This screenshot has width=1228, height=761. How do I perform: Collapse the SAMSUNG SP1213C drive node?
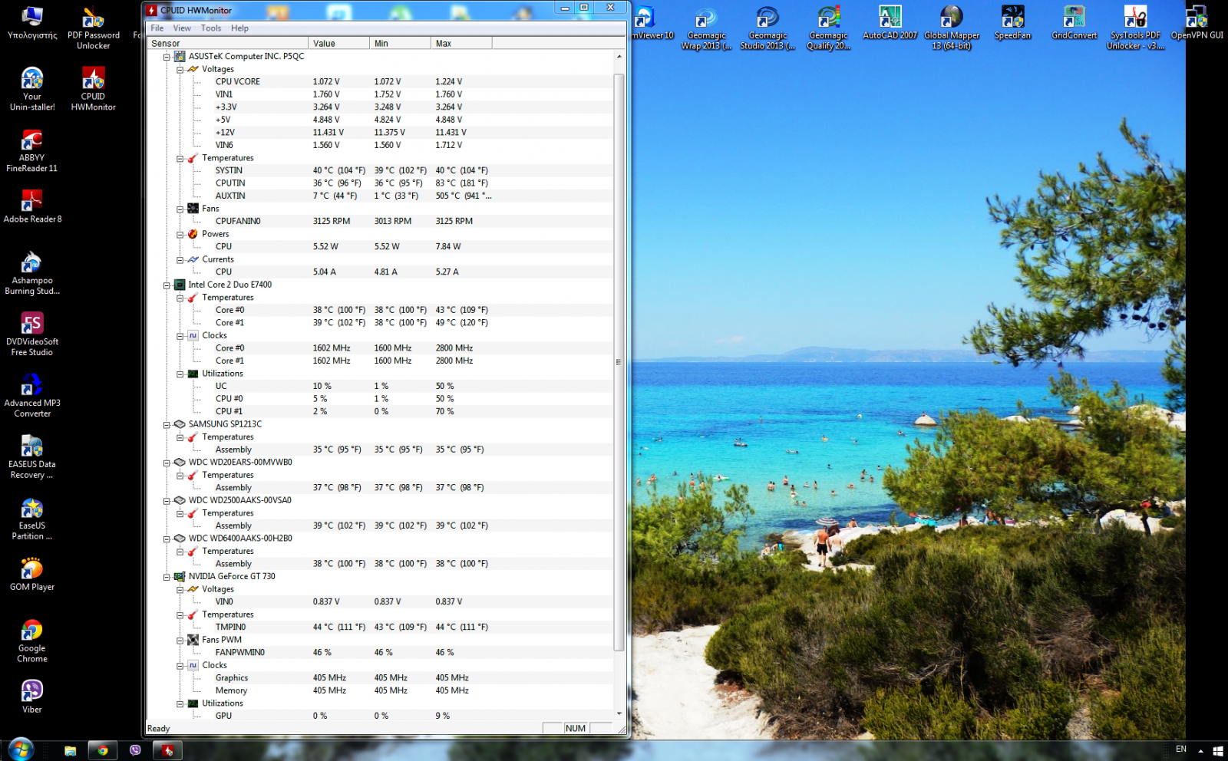click(x=167, y=425)
